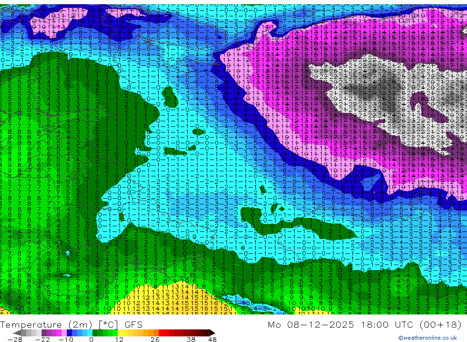Click the 12 label on the color scale
Viewport: 467px width, 342px height.
click(x=119, y=340)
